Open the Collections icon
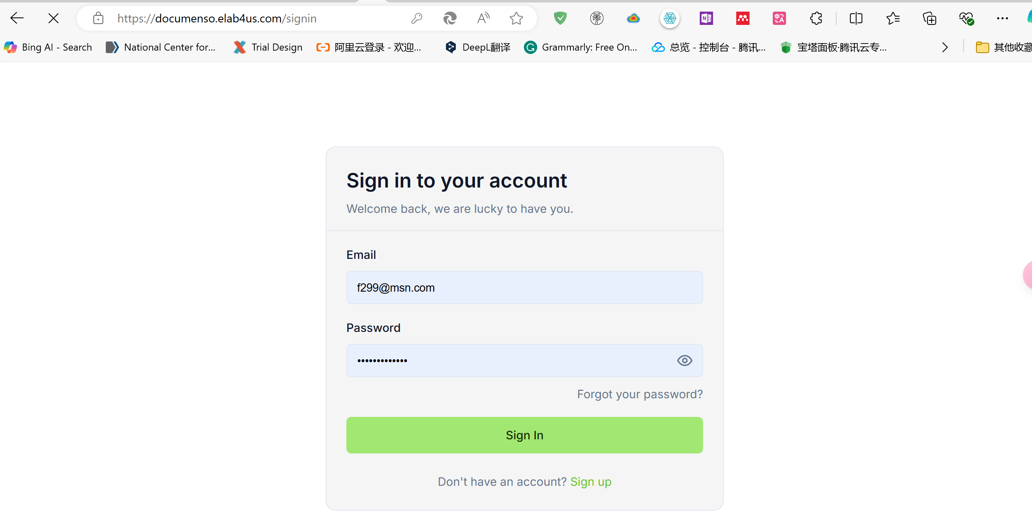Screen dimensions: 1032x514 (x=929, y=18)
